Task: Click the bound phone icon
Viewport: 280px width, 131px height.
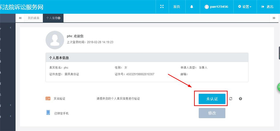Action: click(x=48, y=113)
